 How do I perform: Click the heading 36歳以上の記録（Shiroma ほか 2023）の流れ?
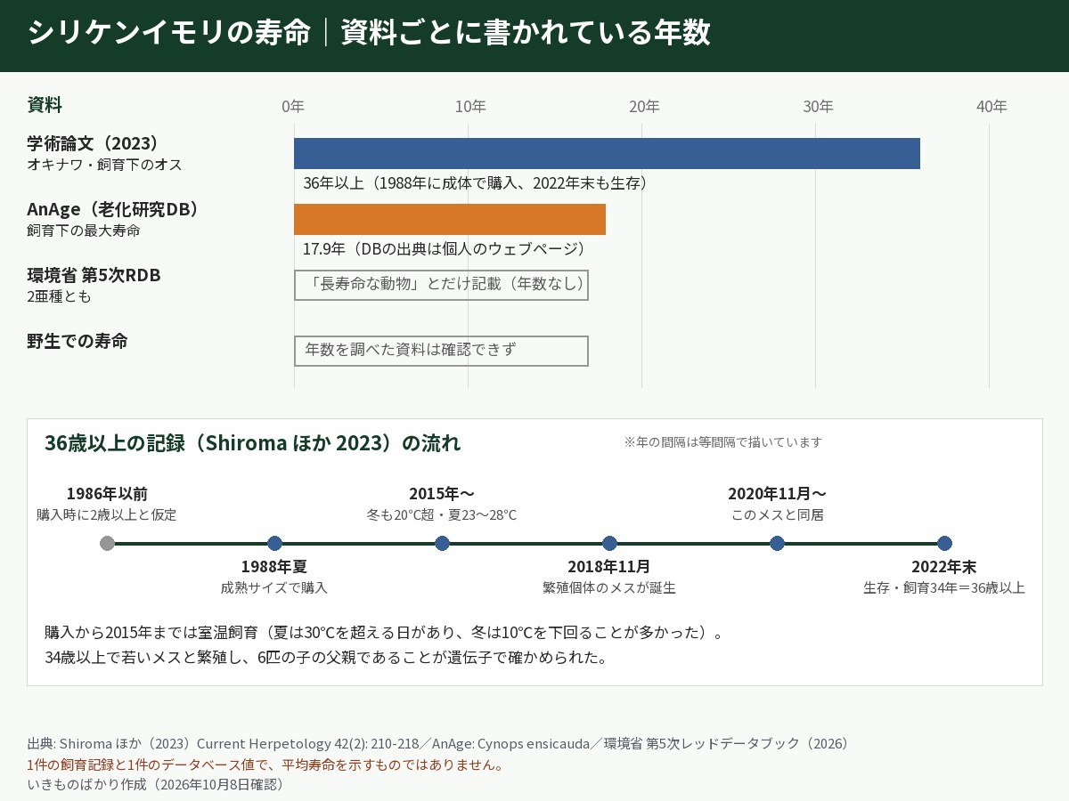tap(253, 443)
